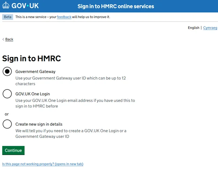Click the Beta phase tag
Image resolution: width=218 pixels, height=169 pixels.
(8, 17)
